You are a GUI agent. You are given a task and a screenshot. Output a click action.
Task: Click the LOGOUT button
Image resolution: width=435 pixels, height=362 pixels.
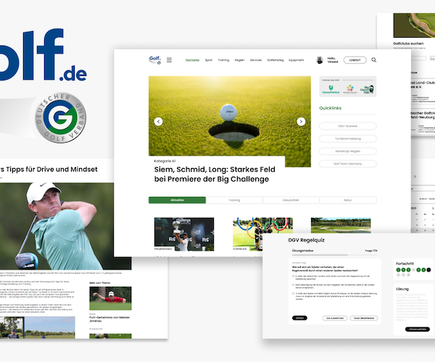[355, 60]
